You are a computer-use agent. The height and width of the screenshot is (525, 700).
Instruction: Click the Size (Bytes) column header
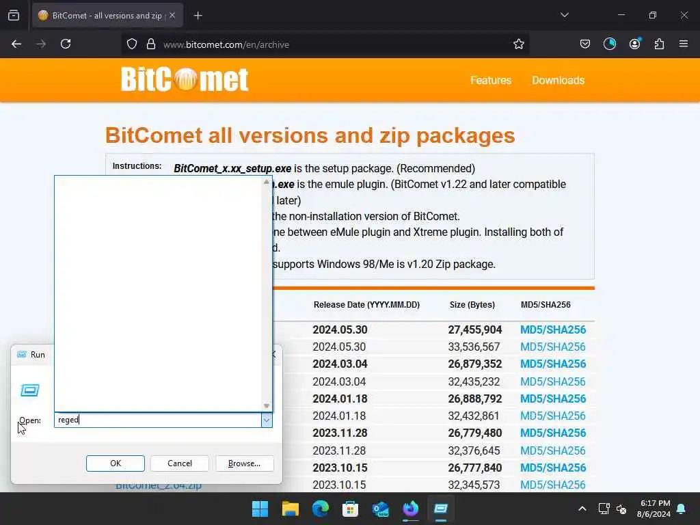(x=472, y=305)
